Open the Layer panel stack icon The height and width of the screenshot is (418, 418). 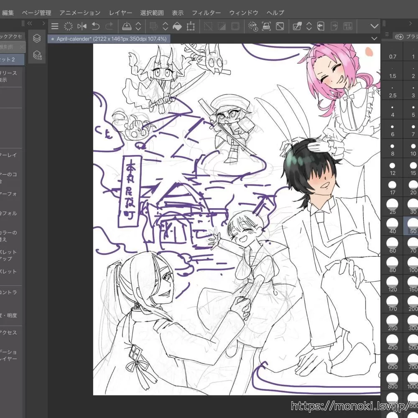click(x=37, y=38)
